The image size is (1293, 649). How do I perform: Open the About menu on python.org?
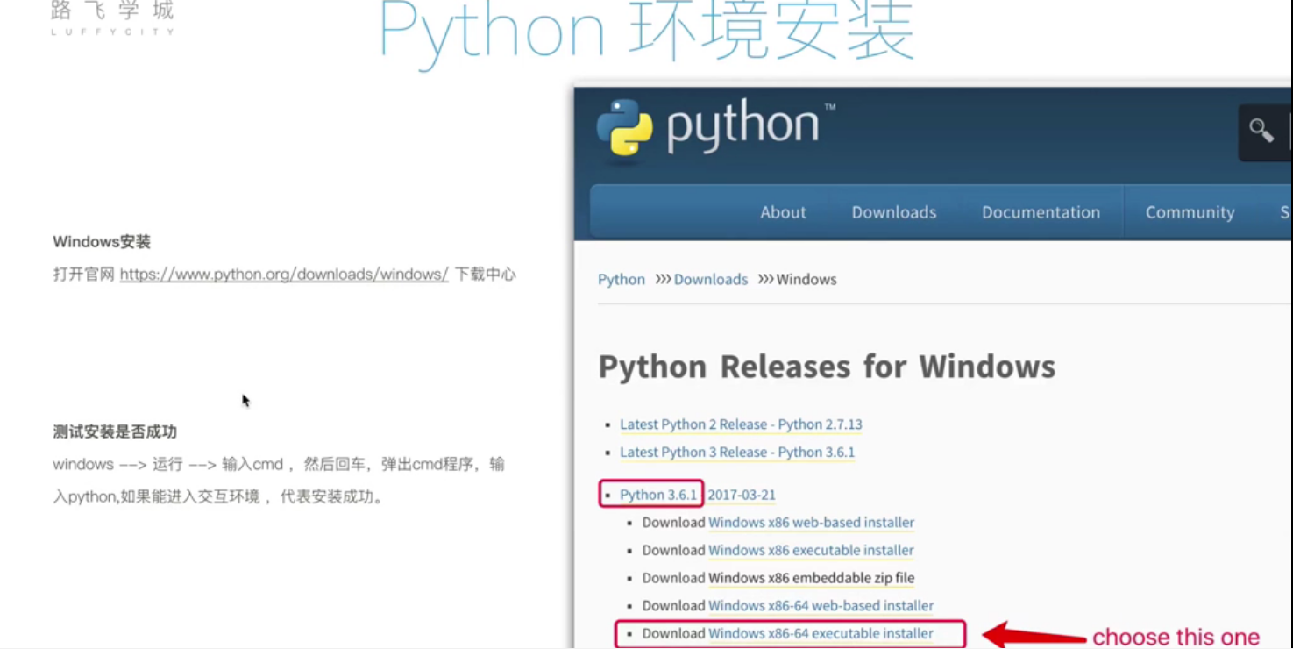(783, 212)
